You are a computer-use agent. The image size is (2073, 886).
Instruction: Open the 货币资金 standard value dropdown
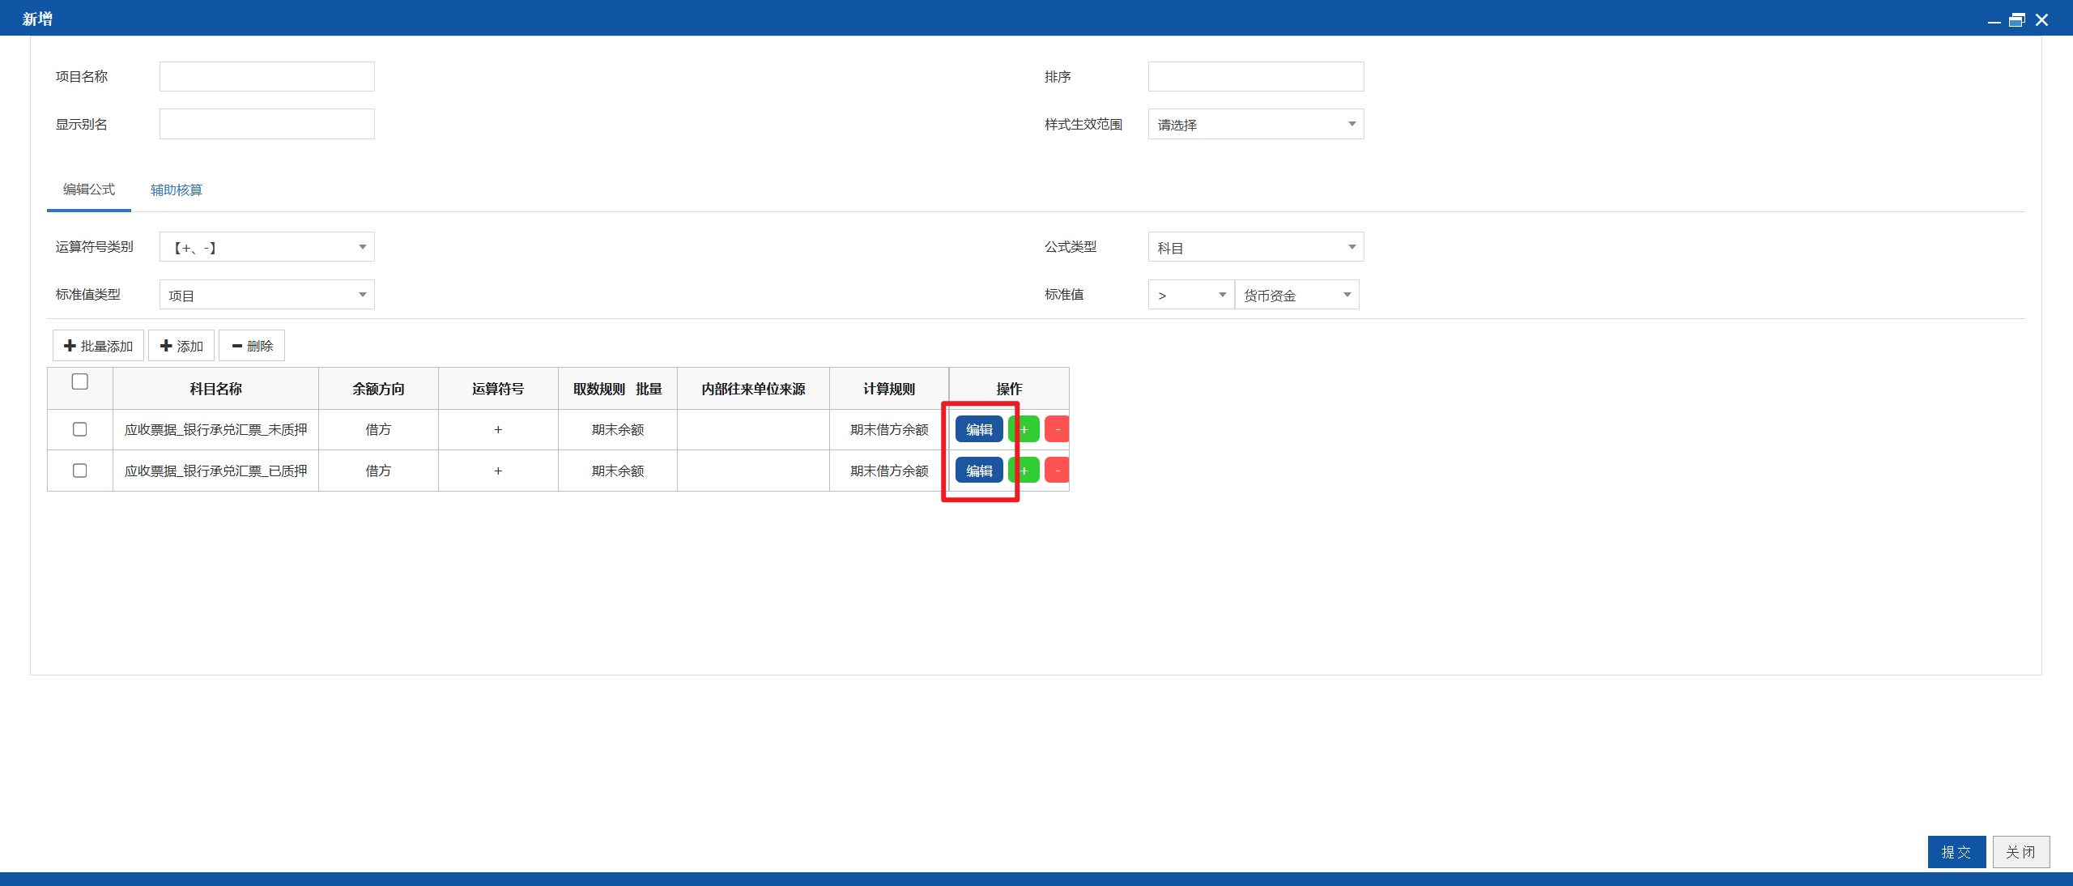coord(1296,295)
